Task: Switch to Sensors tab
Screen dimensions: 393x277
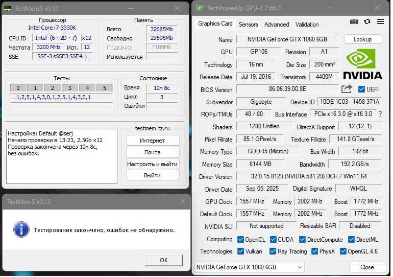Action: pos(248,25)
